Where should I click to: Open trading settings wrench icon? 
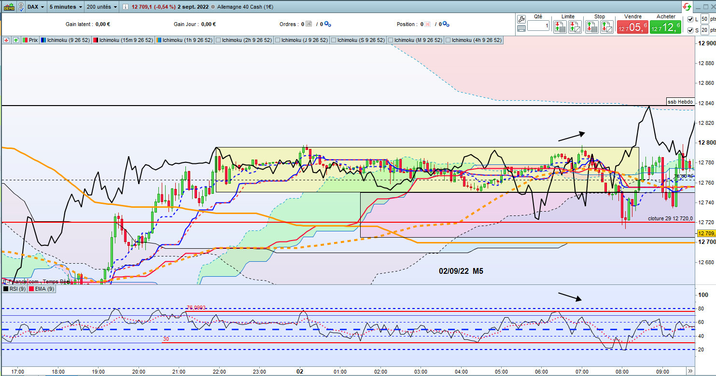coord(521,19)
